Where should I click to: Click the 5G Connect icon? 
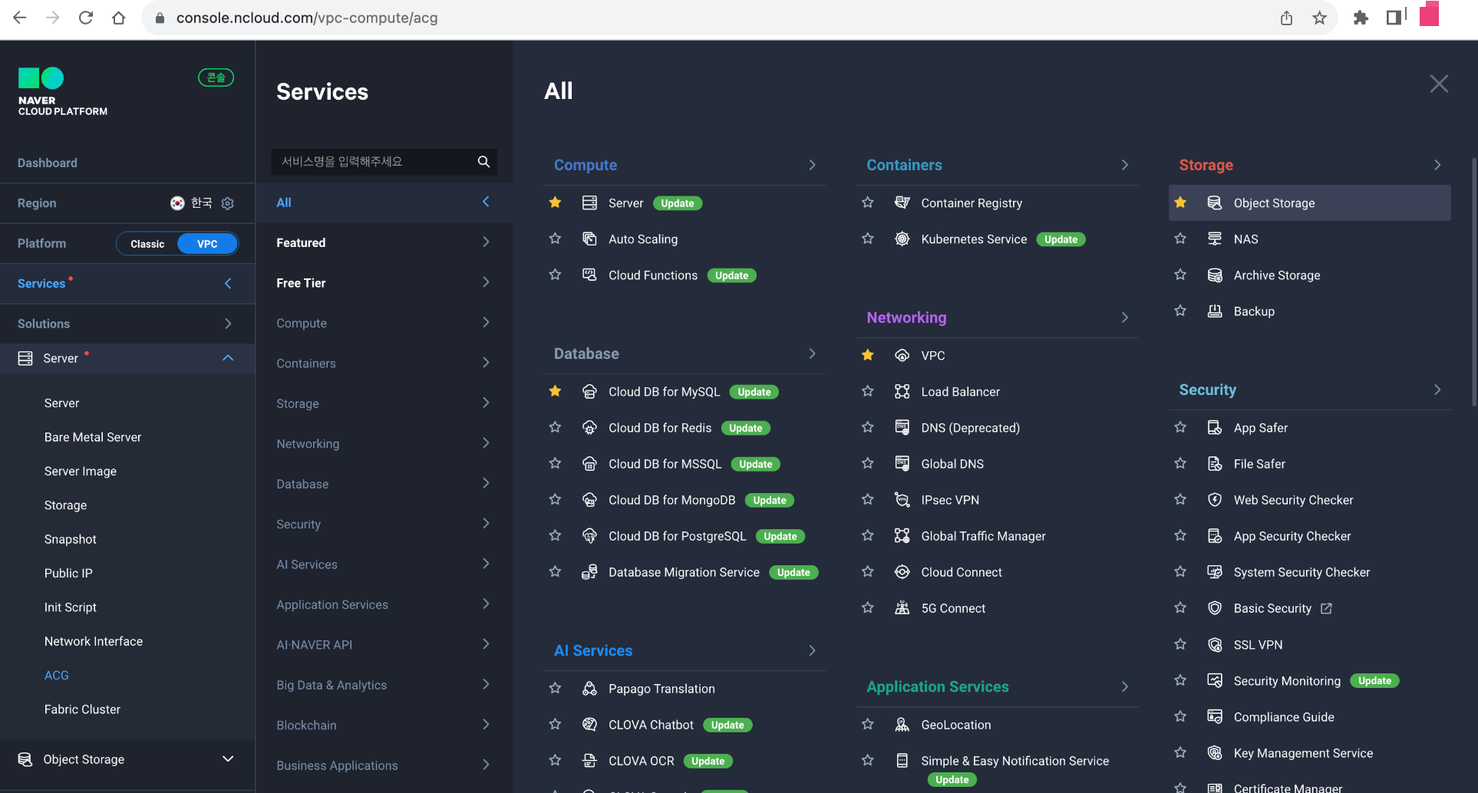[x=902, y=607]
